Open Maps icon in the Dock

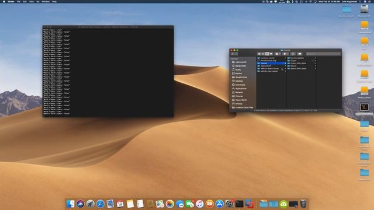click(160, 204)
